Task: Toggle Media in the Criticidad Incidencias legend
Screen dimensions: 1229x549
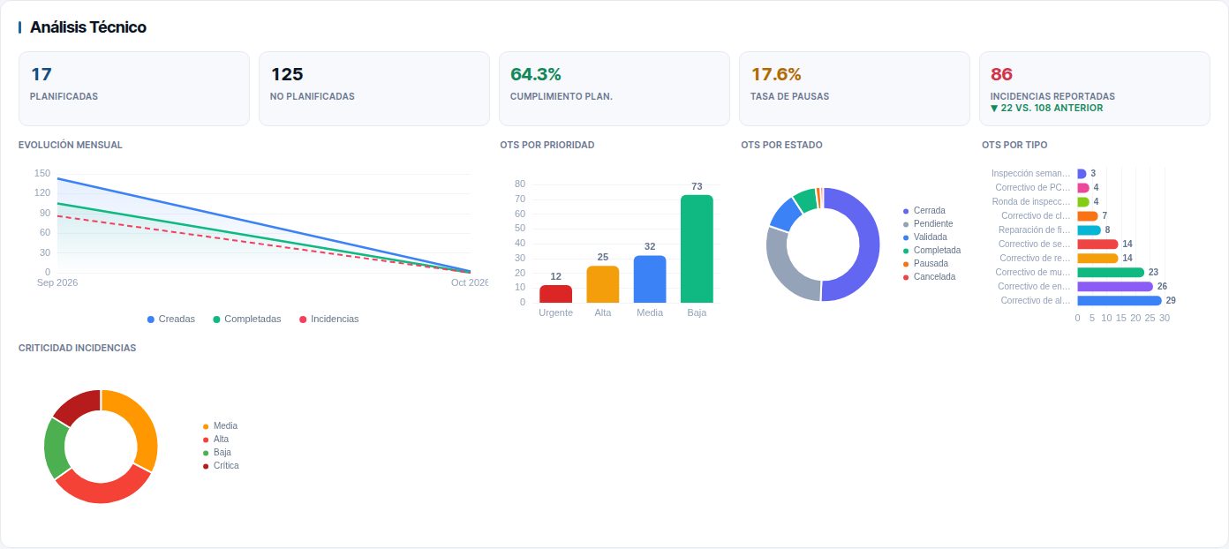Action: coord(220,426)
